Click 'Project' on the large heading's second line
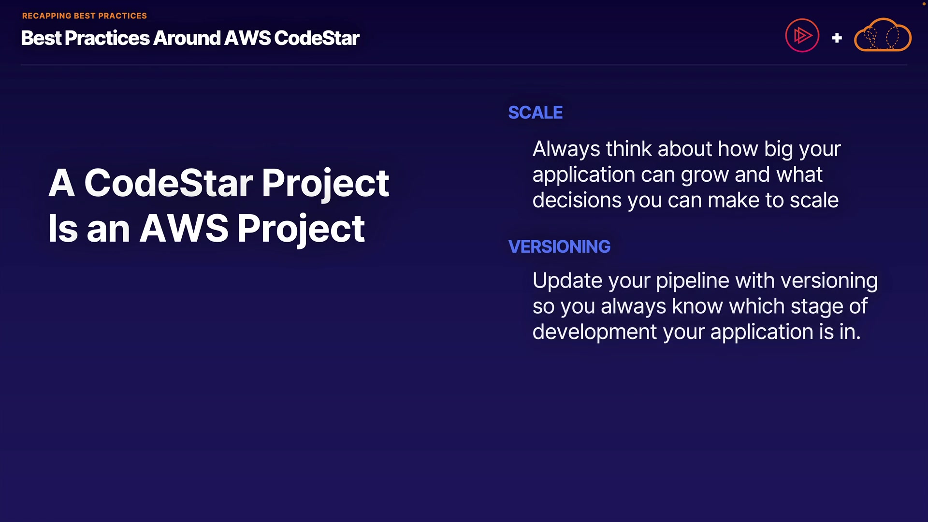928x522 pixels. [301, 229]
